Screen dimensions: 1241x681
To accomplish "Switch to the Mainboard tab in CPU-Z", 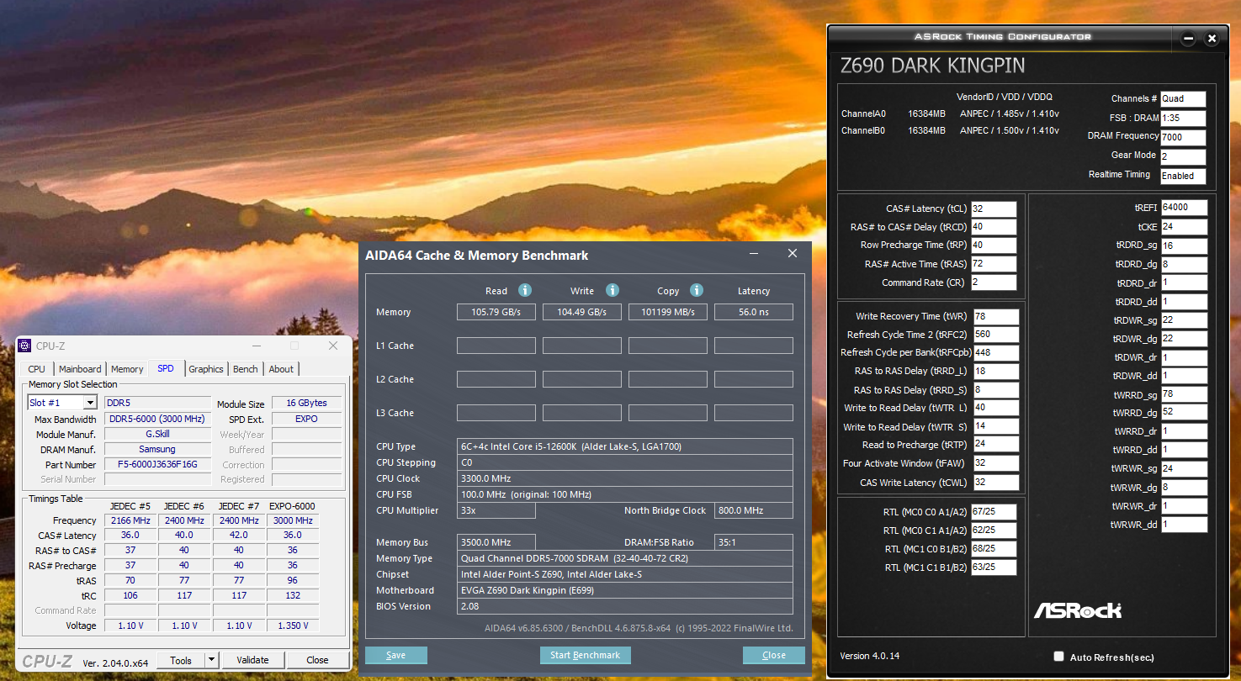I will point(80,369).
